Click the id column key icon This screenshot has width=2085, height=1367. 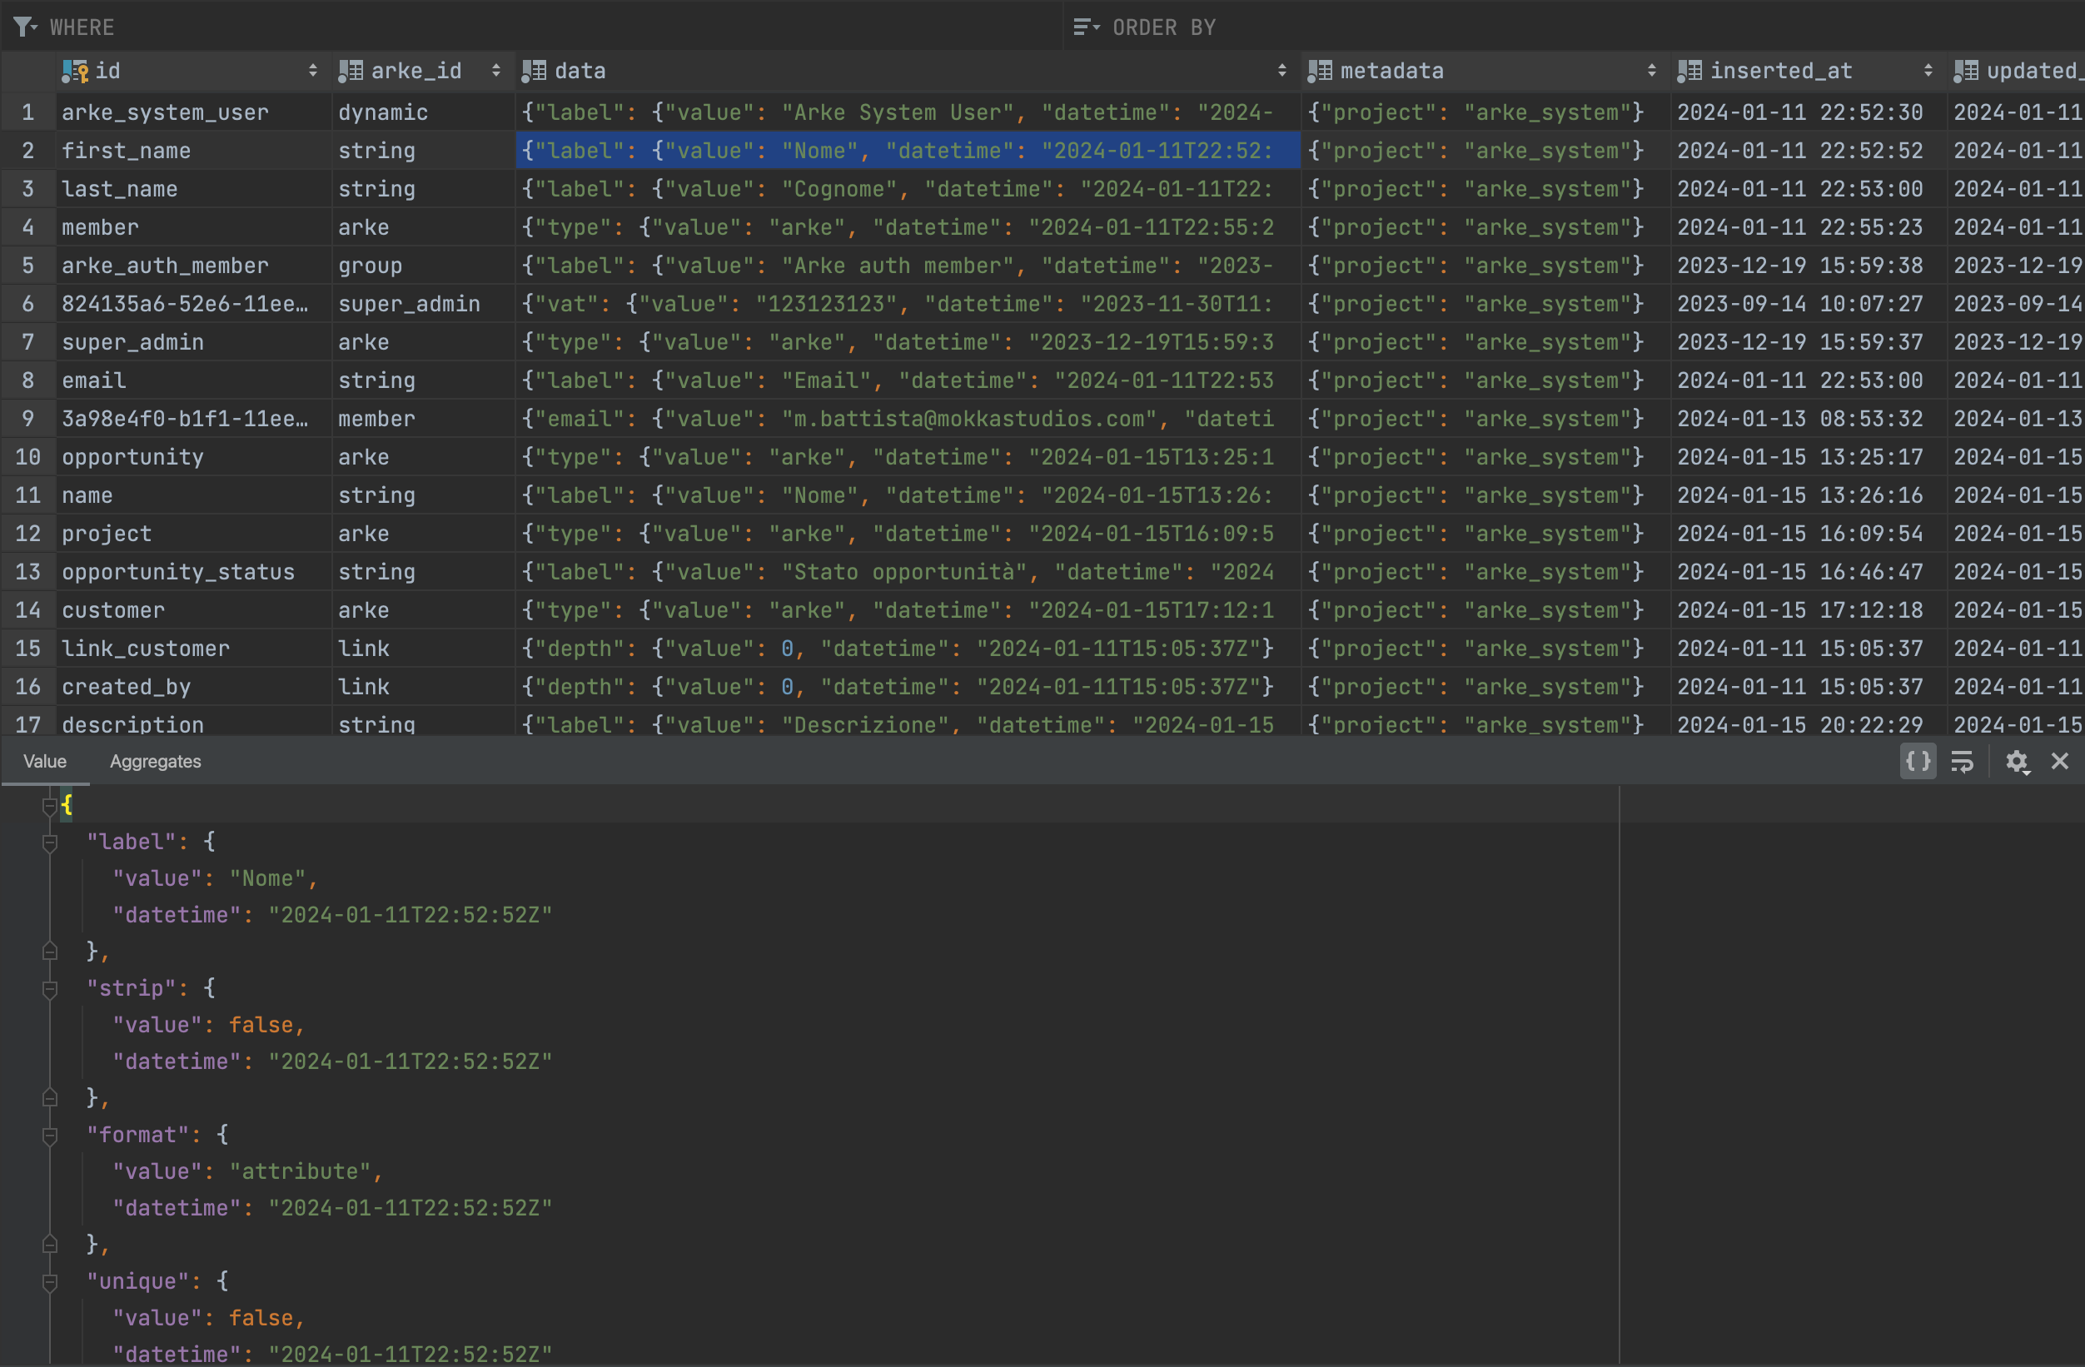click(75, 71)
